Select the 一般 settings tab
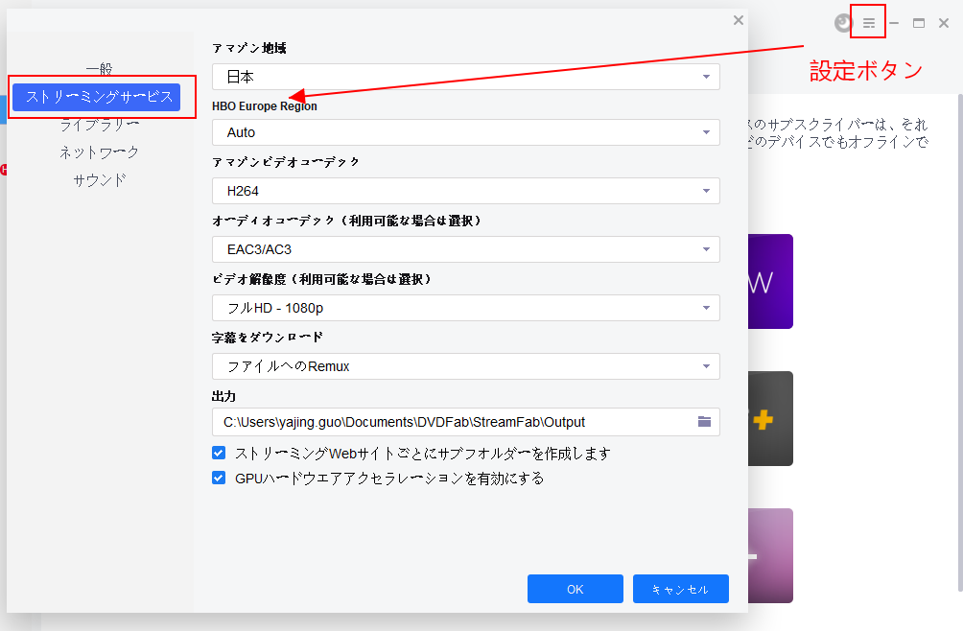 click(99, 69)
